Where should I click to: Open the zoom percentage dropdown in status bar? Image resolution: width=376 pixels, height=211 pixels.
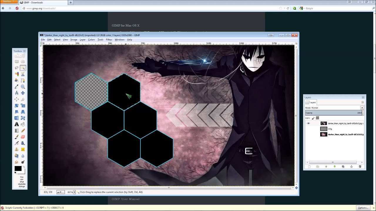[74, 192]
